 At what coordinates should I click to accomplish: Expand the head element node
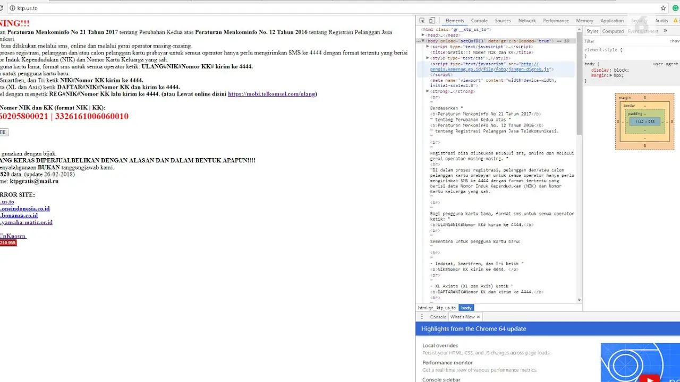423,35
